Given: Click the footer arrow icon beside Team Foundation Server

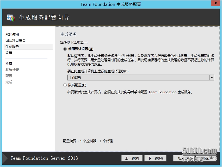Looking at the screenshot, I should tap(5, 158).
